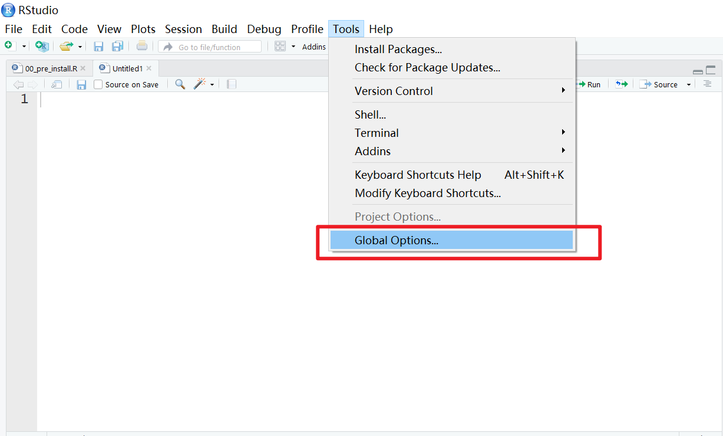Source the active document
Viewport: 723px width, 436px height.
tap(659, 84)
